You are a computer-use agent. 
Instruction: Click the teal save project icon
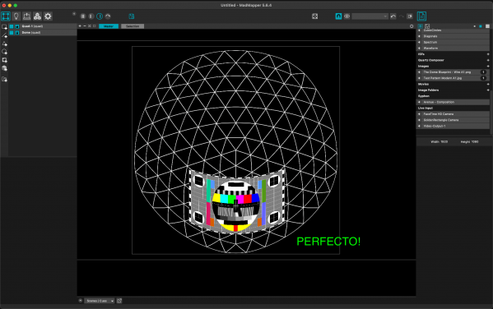coord(132,16)
